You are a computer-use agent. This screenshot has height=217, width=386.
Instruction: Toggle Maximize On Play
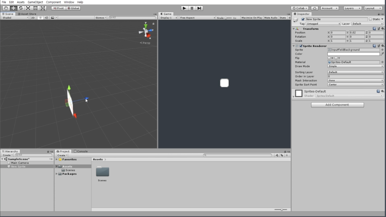tap(252, 18)
